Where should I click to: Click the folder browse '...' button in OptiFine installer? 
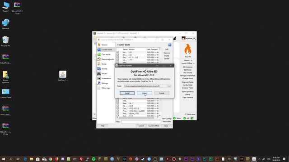[169, 86]
